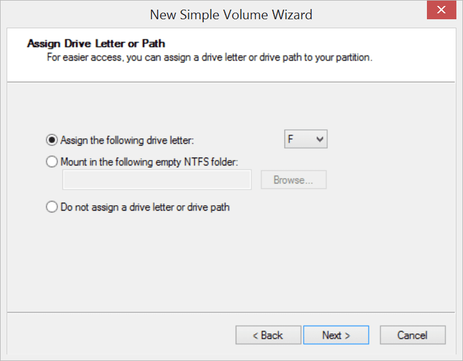The image size is (463, 361).
Task: Select the 'Assign the following drive letter' radio button
Action: [x=52, y=140]
